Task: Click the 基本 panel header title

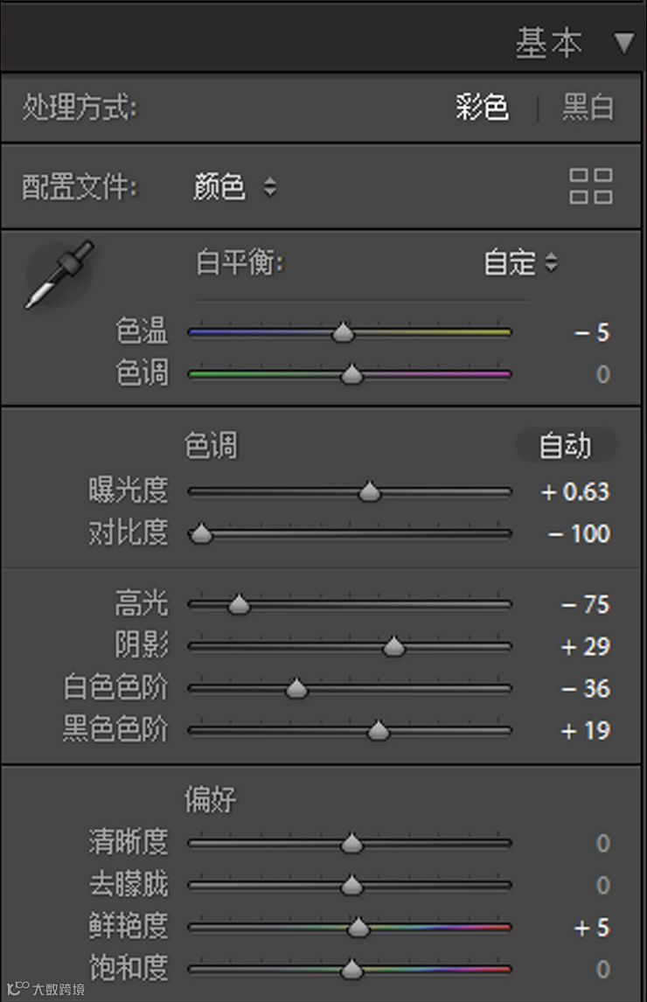Action: (548, 43)
